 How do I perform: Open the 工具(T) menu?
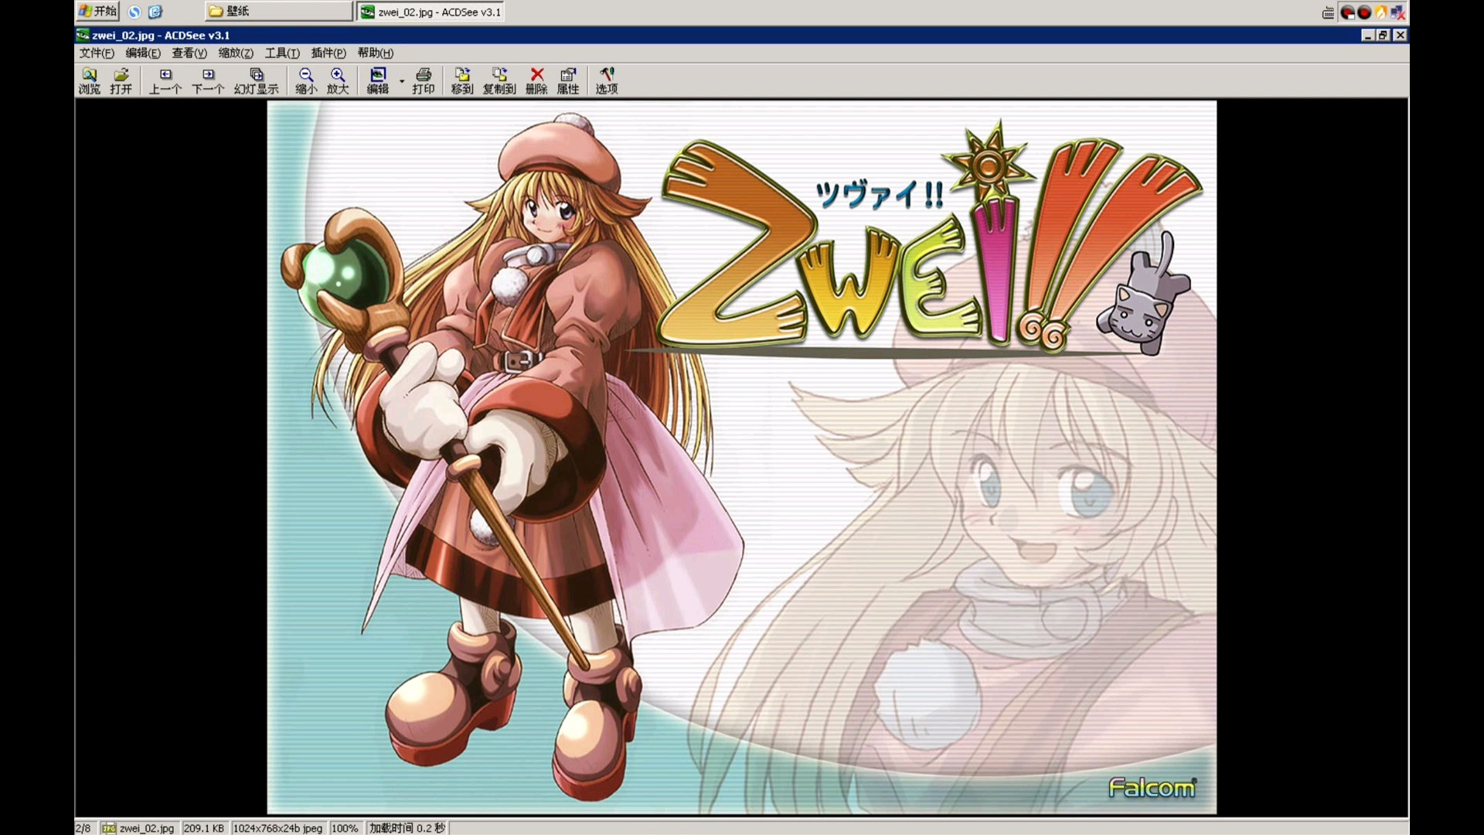pos(282,53)
